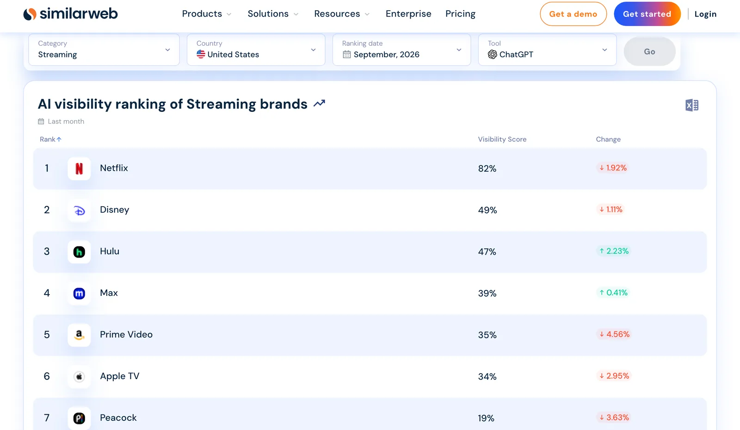Click the ChatGPT logo in Tool field
740x430 pixels.
(493, 55)
